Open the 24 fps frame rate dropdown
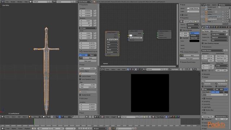 point(221,65)
